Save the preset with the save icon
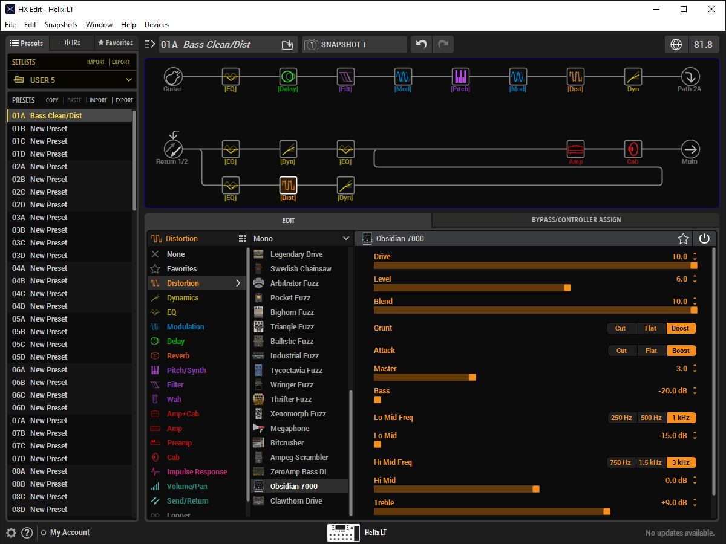Screen dimensions: 726x544 [x=287, y=45]
